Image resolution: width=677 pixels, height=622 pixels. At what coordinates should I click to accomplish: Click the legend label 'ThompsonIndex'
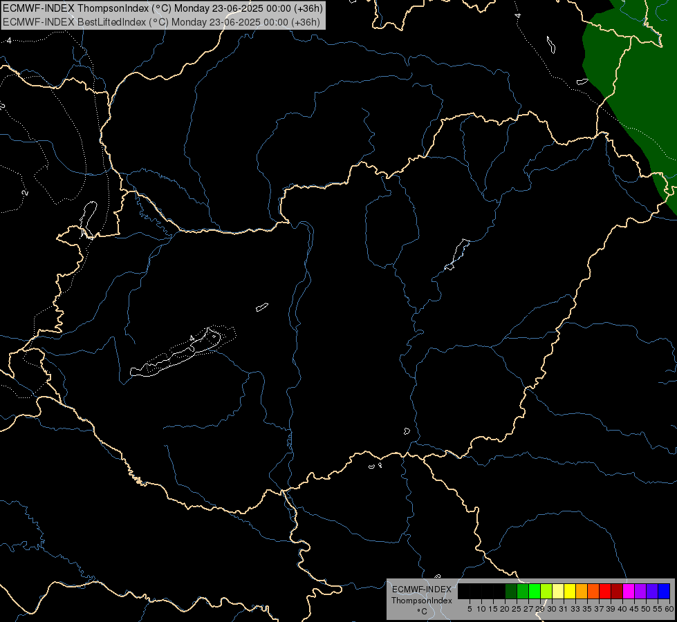pyautogui.click(x=422, y=601)
